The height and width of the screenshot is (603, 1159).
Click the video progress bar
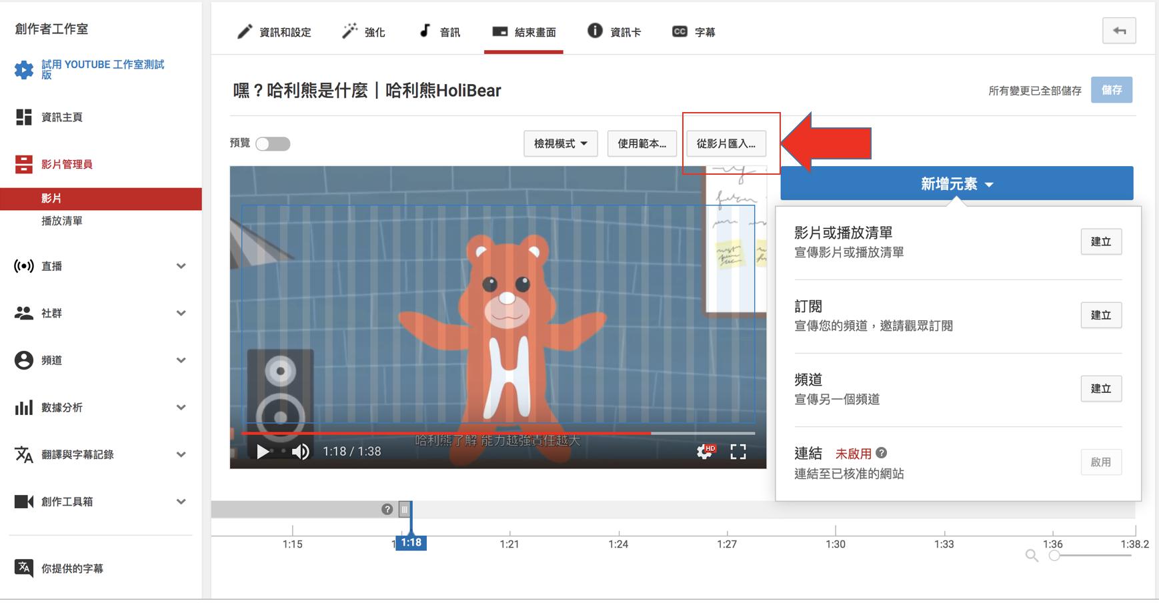click(498, 433)
